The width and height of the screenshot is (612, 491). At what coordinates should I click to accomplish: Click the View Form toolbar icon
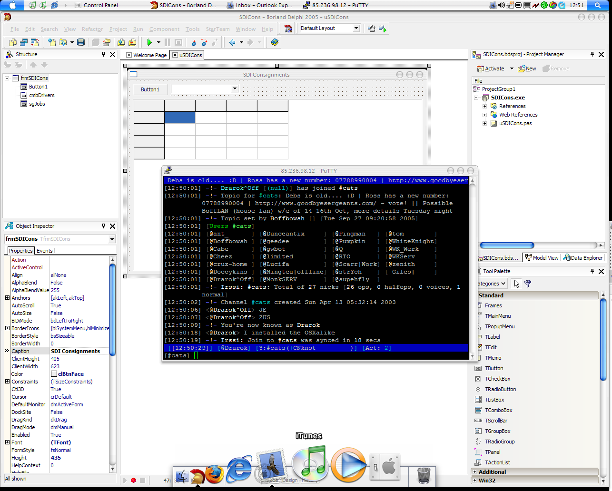pyautogui.click(x=24, y=42)
